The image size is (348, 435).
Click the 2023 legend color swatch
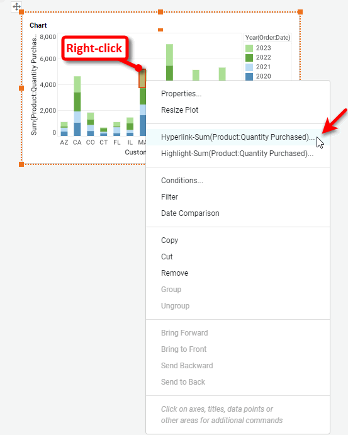[x=249, y=48]
